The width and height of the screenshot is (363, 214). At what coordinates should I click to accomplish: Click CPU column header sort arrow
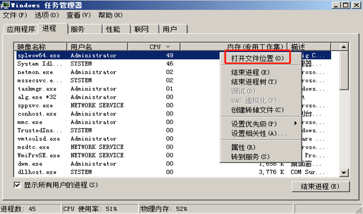pos(168,47)
